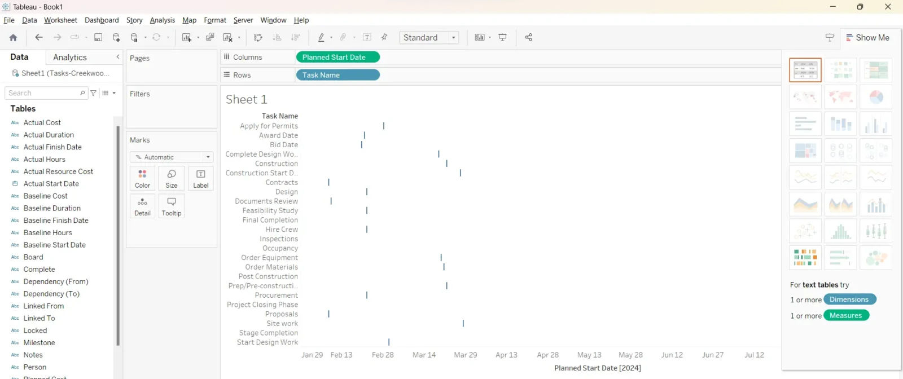Open the show/hide cards dropdown arrow
The width and height of the screenshot is (903, 379).
click(490, 38)
